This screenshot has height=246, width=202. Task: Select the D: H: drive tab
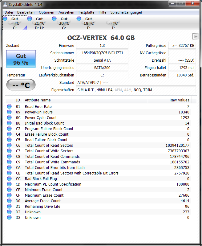pyautogui.click(x=39, y=23)
